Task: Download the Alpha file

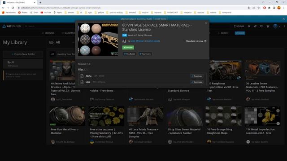Action: click(197, 76)
